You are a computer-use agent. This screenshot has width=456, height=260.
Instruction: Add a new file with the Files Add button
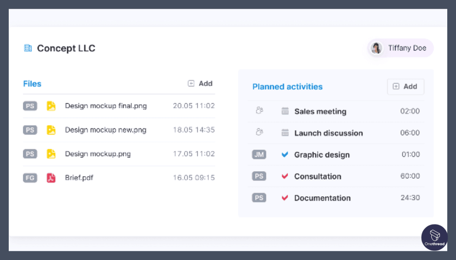200,84
